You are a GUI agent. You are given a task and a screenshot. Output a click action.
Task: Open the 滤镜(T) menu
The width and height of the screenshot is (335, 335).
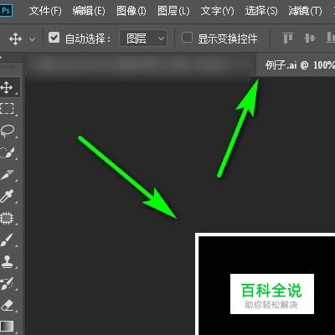coord(305,11)
